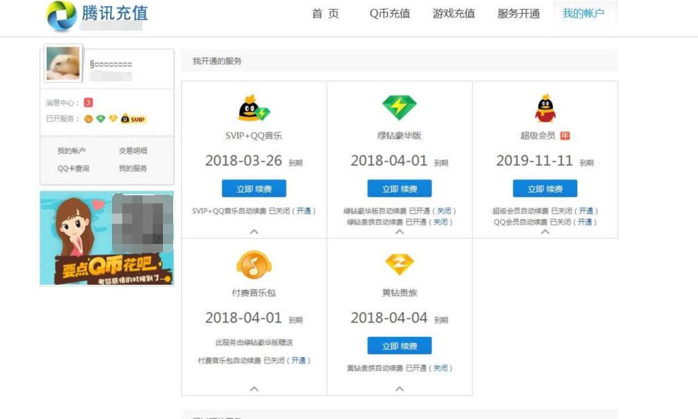Click the 超级会员 service name
This screenshot has height=419, width=698.
(538, 136)
